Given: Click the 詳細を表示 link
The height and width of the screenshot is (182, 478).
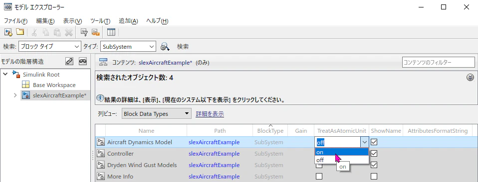Looking at the screenshot, I should (210, 114).
